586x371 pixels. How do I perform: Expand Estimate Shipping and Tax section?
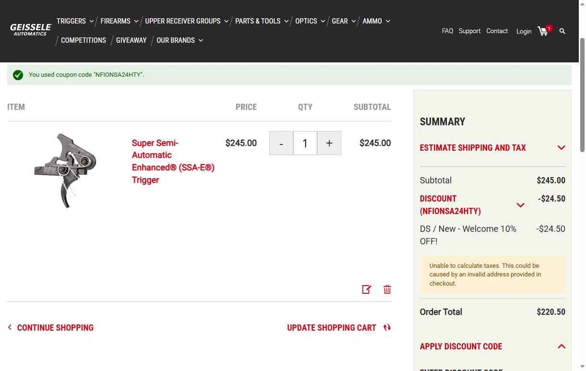[x=492, y=148]
